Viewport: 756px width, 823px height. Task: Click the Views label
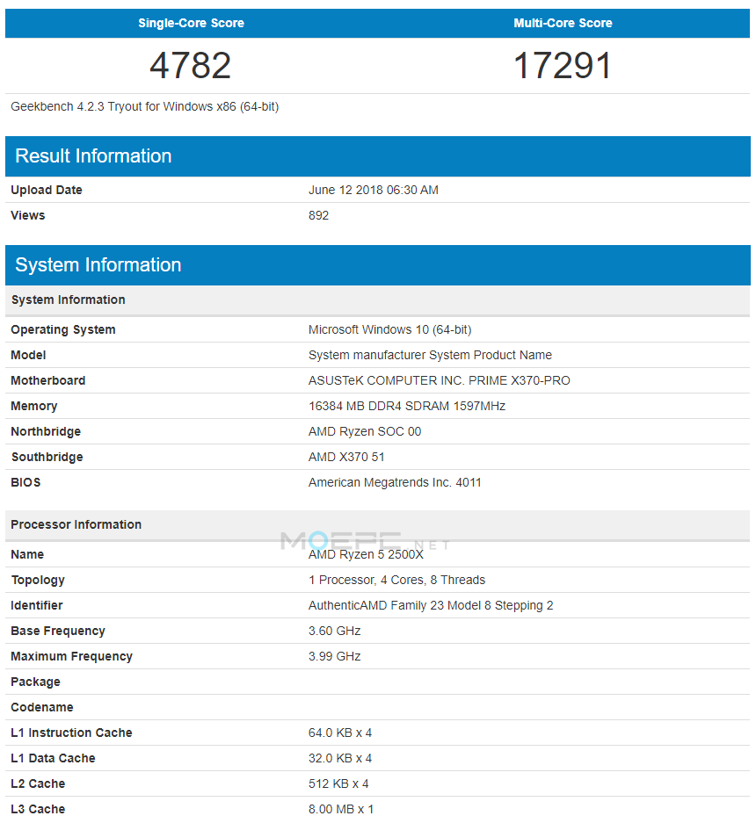point(28,216)
